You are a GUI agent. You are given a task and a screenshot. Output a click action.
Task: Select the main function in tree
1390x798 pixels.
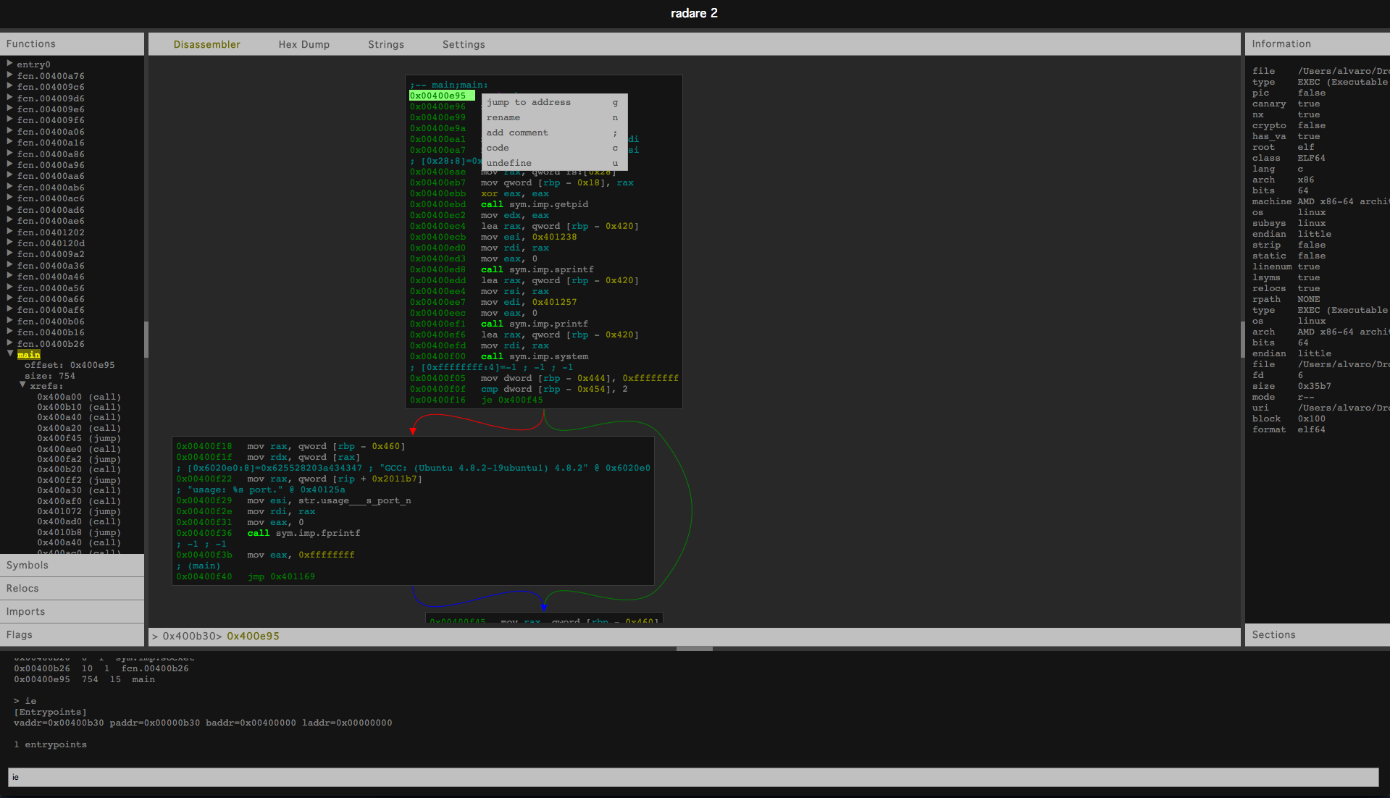(28, 355)
